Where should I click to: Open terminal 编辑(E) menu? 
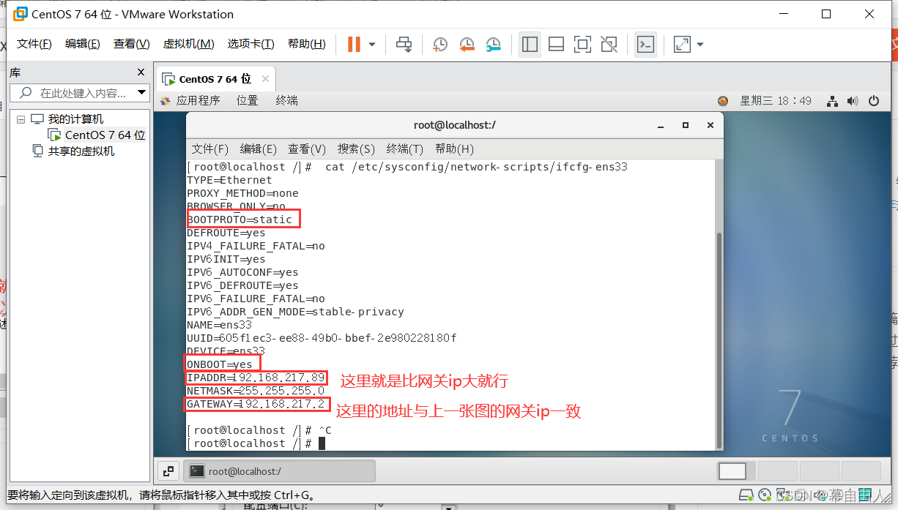click(259, 149)
